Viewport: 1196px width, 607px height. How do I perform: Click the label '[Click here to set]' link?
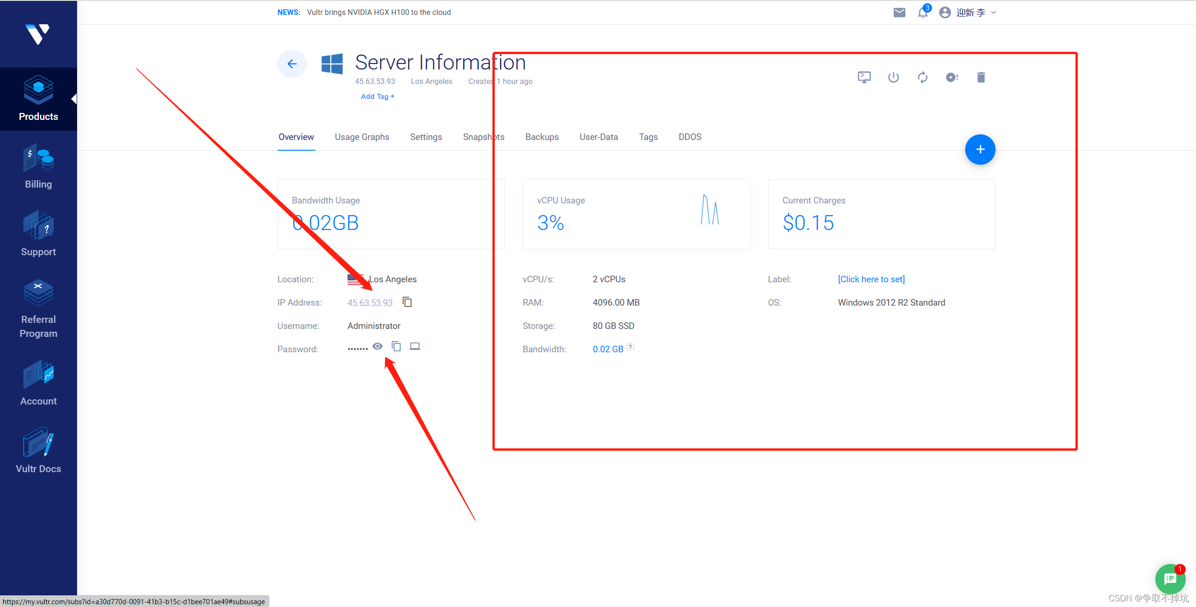[871, 279]
